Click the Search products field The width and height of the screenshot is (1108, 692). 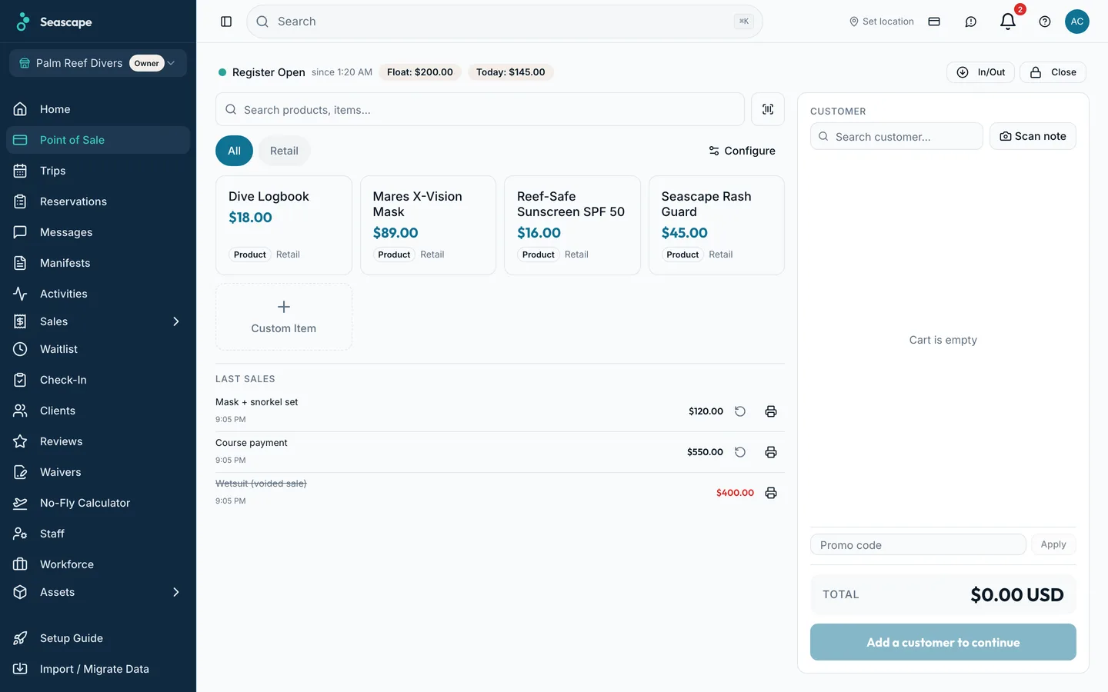pyautogui.click(x=480, y=109)
